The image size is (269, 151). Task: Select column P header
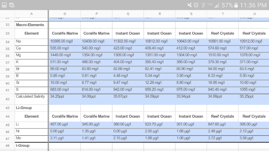point(96,14)
